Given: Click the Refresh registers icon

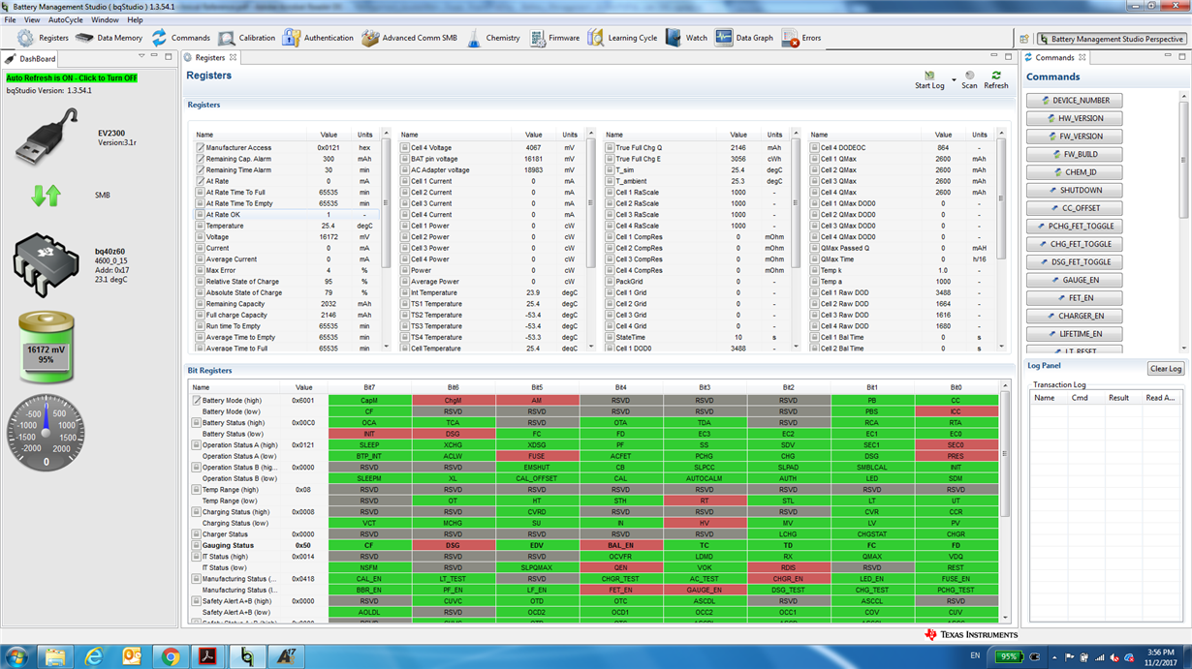Looking at the screenshot, I should click(996, 76).
